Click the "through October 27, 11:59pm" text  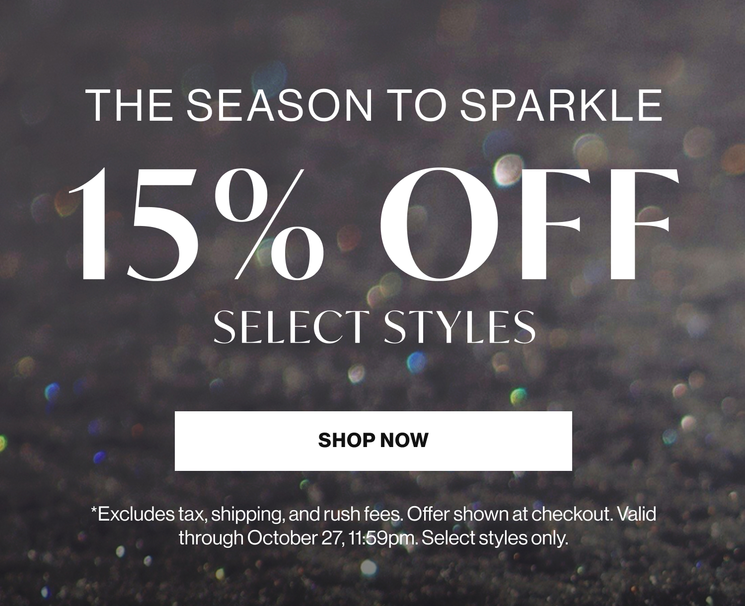pyautogui.click(x=297, y=537)
